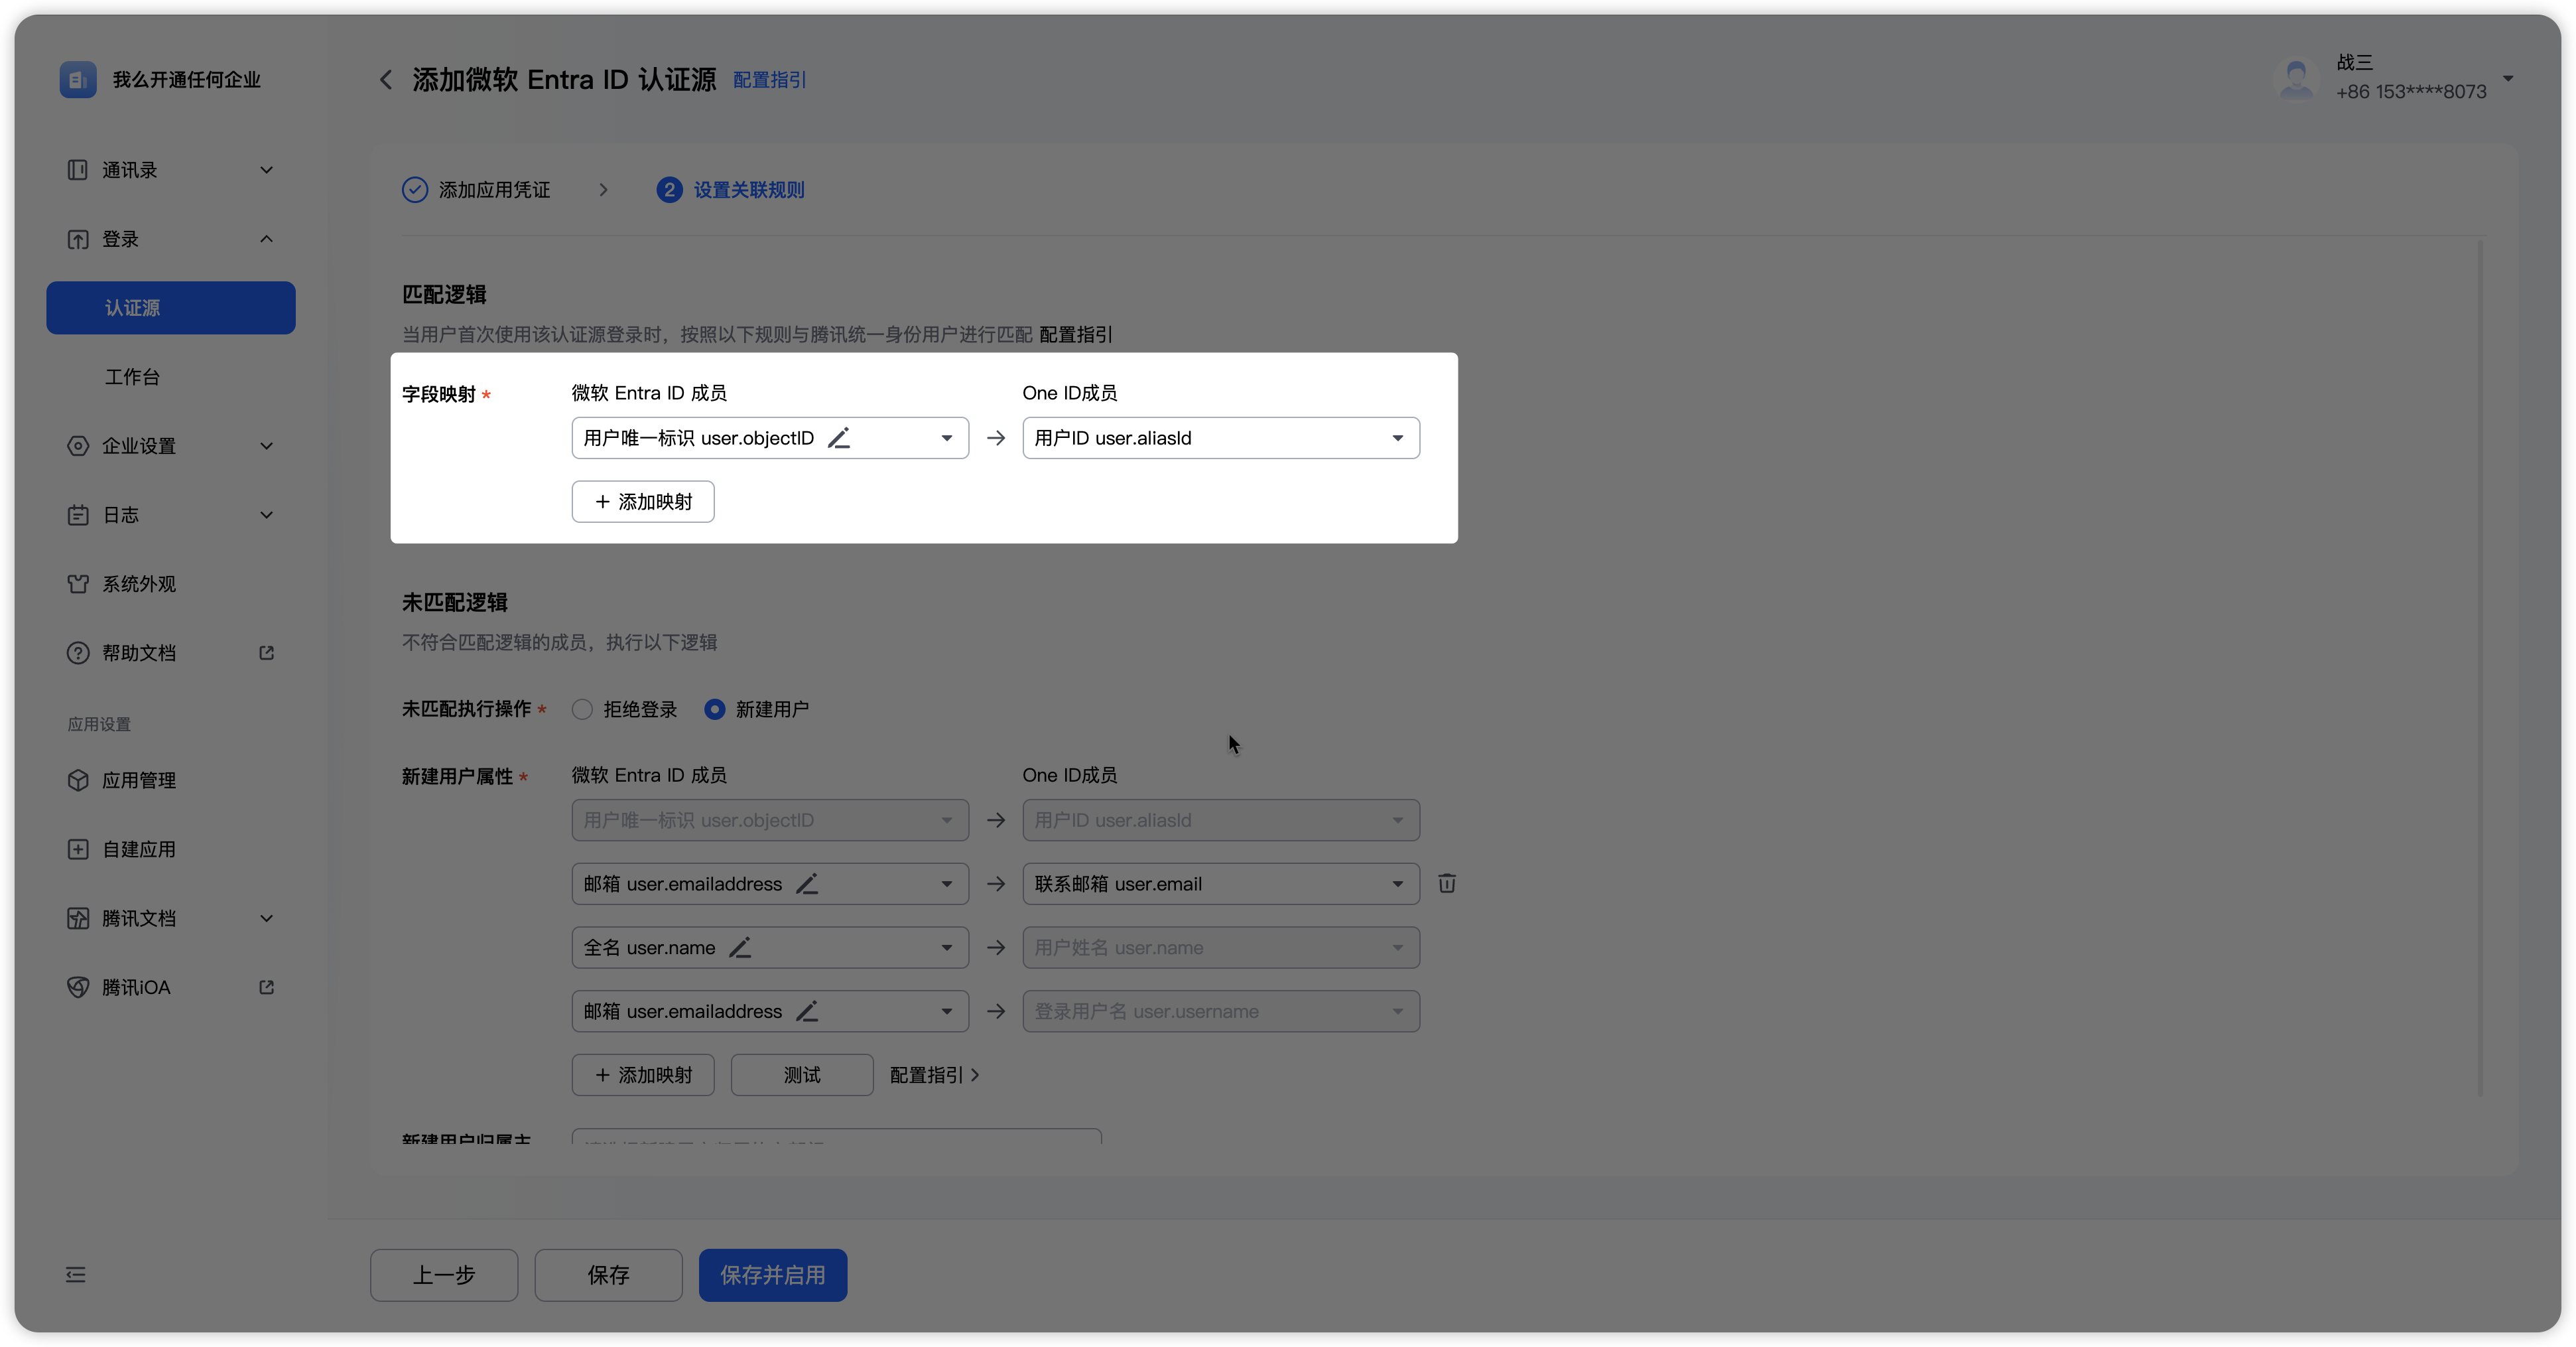This screenshot has height=1347, width=2576.
Task: Click the back arrow beside page title
Action: [x=386, y=80]
